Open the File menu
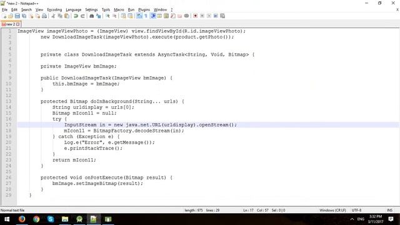 [x=4, y=10]
